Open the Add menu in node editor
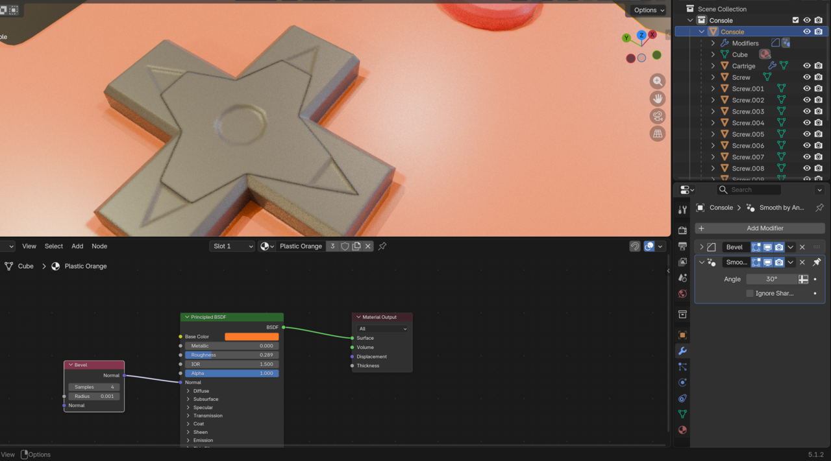The width and height of the screenshot is (831, 461). (77, 246)
